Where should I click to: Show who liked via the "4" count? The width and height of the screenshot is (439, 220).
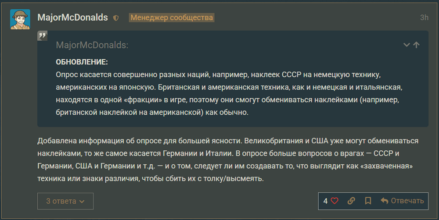pyautogui.click(x=325, y=201)
